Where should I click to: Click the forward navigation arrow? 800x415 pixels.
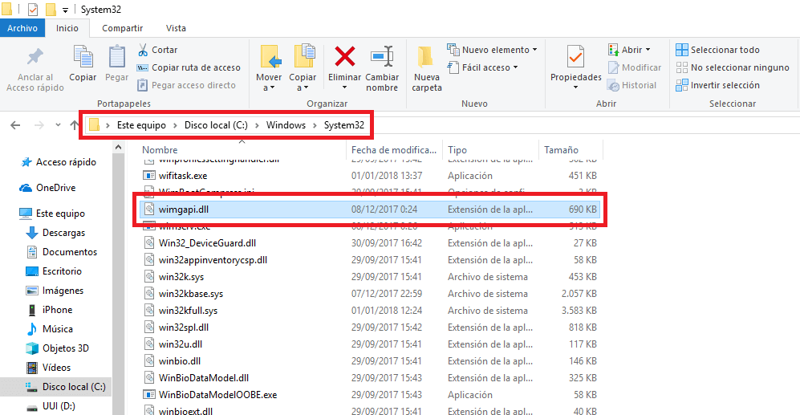tap(39, 125)
